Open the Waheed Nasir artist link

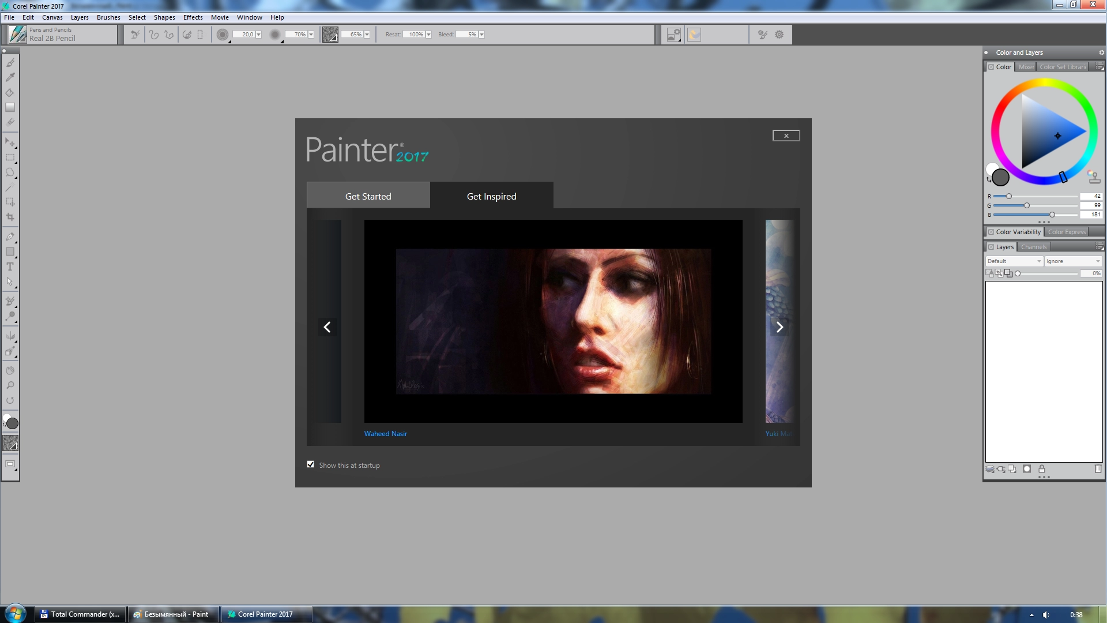pyautogui.click(x=385, y=434)
